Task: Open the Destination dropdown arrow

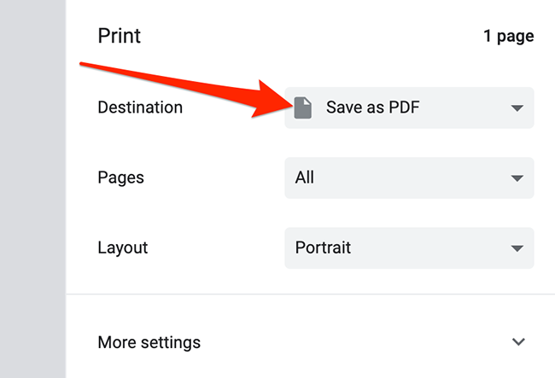Action: [x=516, y=108]
